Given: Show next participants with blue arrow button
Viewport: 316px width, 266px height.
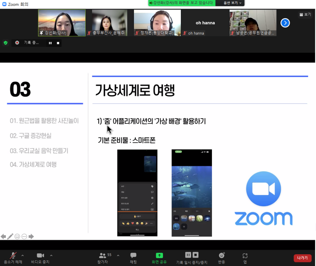Looking at the screenshot, I should [285, 23].
